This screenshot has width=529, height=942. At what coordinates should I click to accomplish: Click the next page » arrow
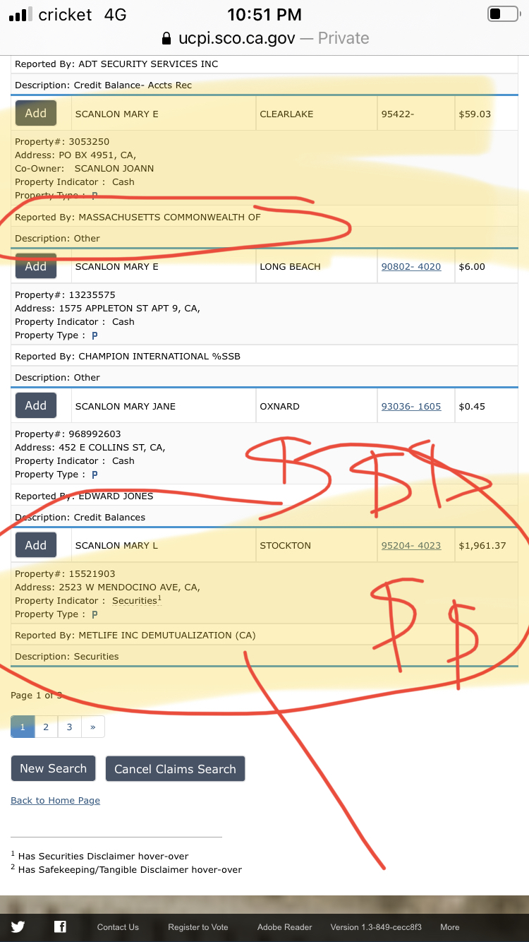coord(93,727)
